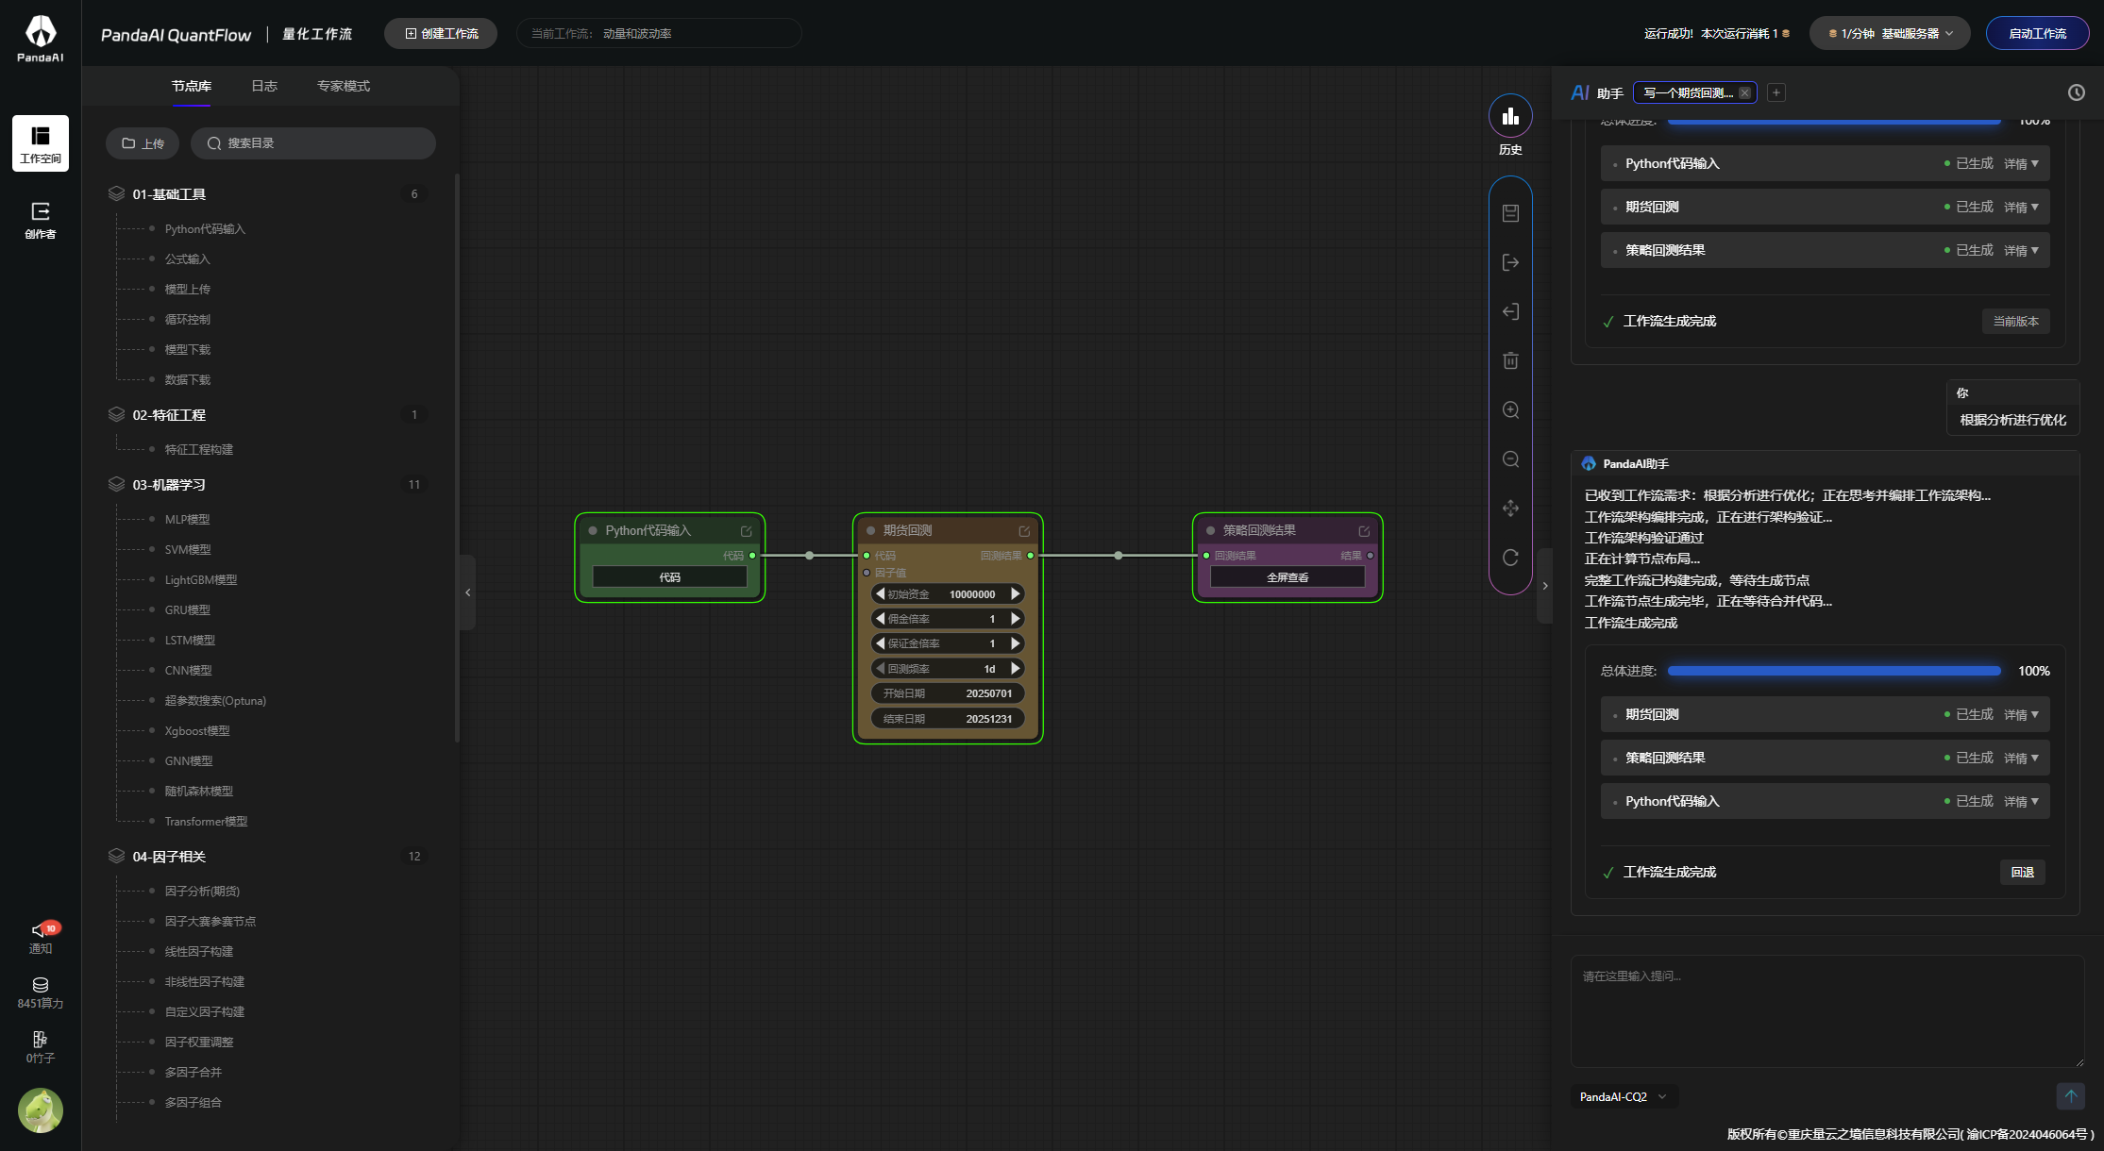The width and height of the screenshot is (2104, 1151).
Task: Switch to the 专家模式 tab
Action: point(344,86)
